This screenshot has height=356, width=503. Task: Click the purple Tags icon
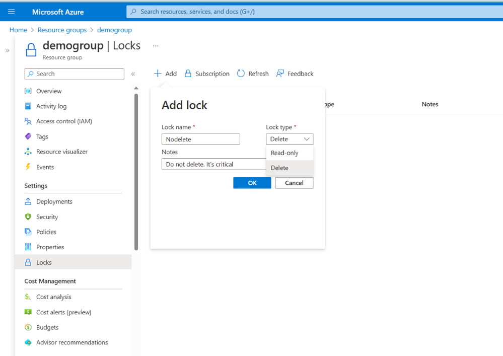(x=28, y=136)
